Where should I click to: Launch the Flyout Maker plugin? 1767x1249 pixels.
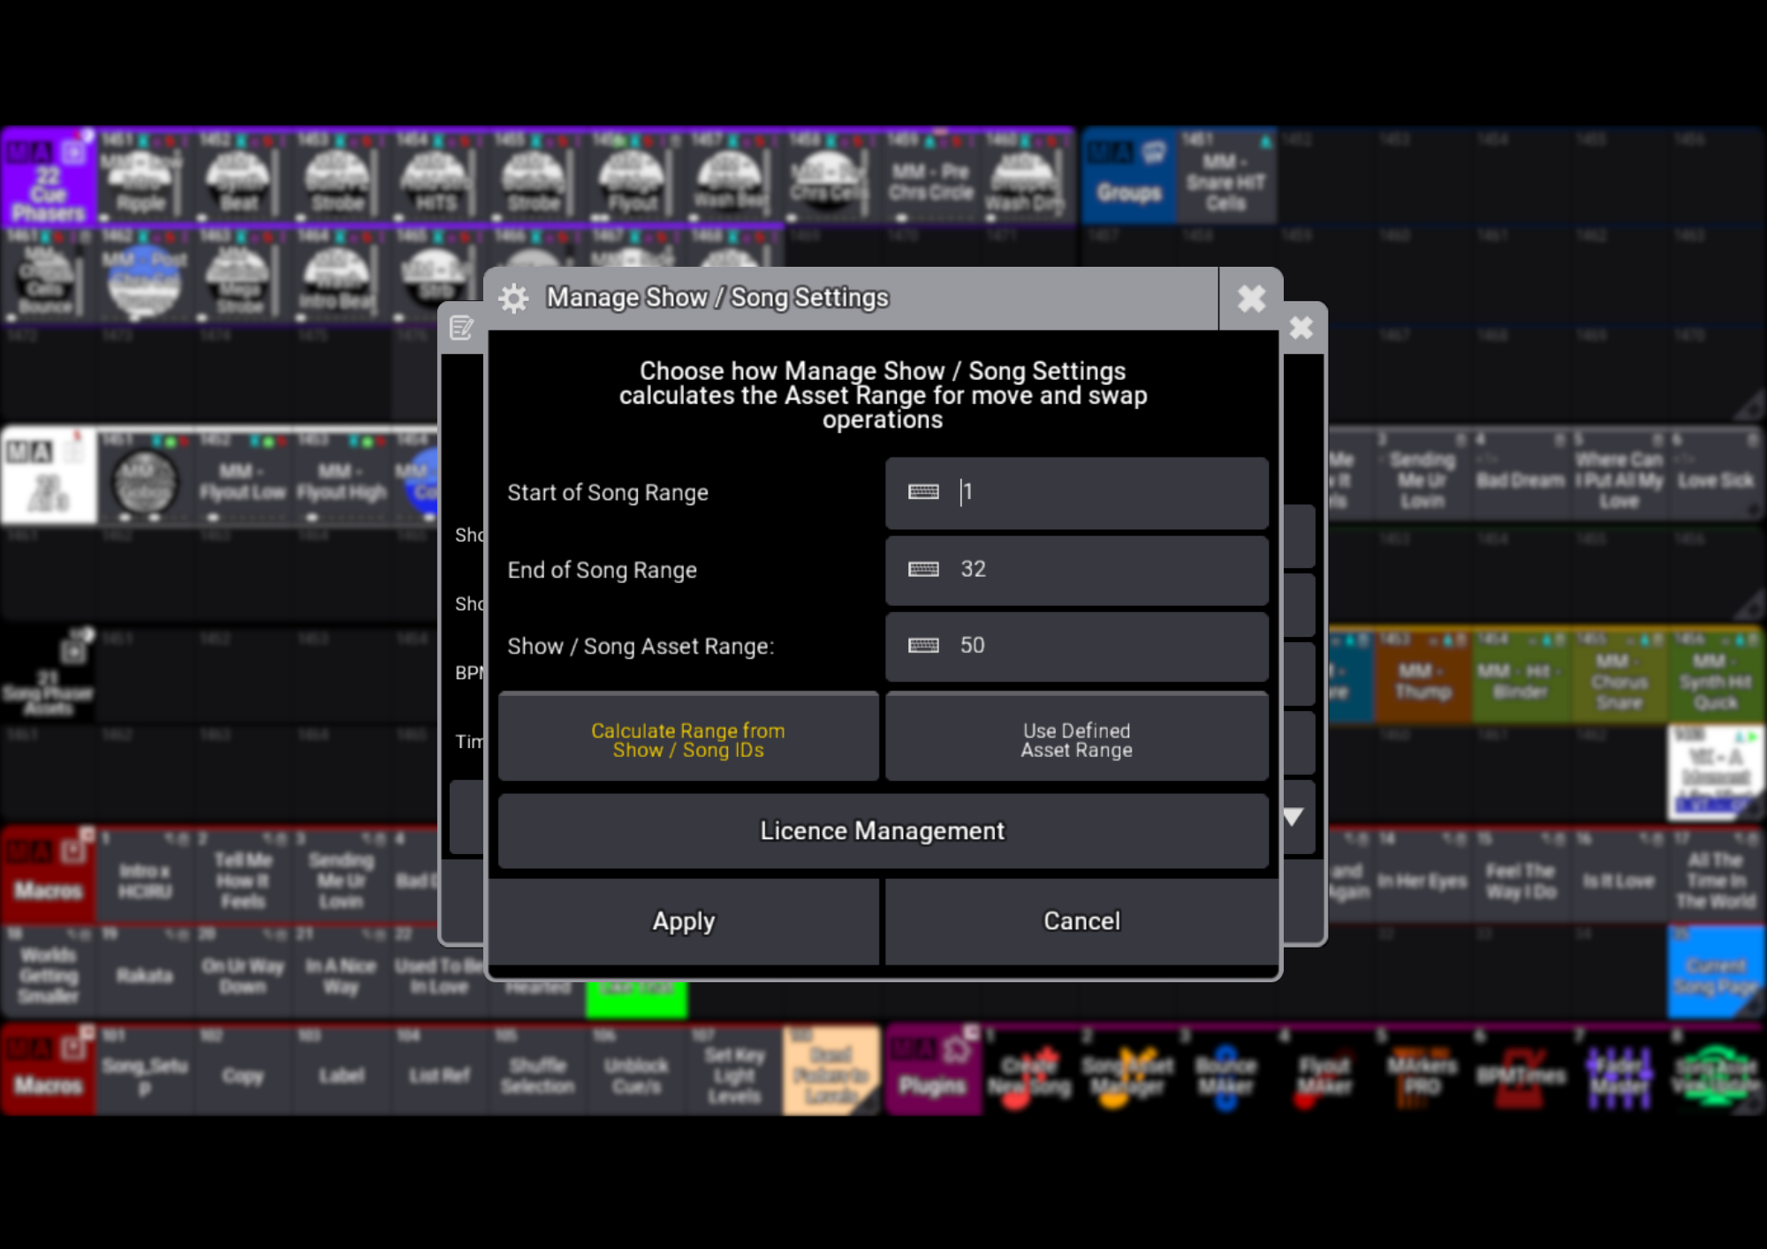point(1324,1071)
